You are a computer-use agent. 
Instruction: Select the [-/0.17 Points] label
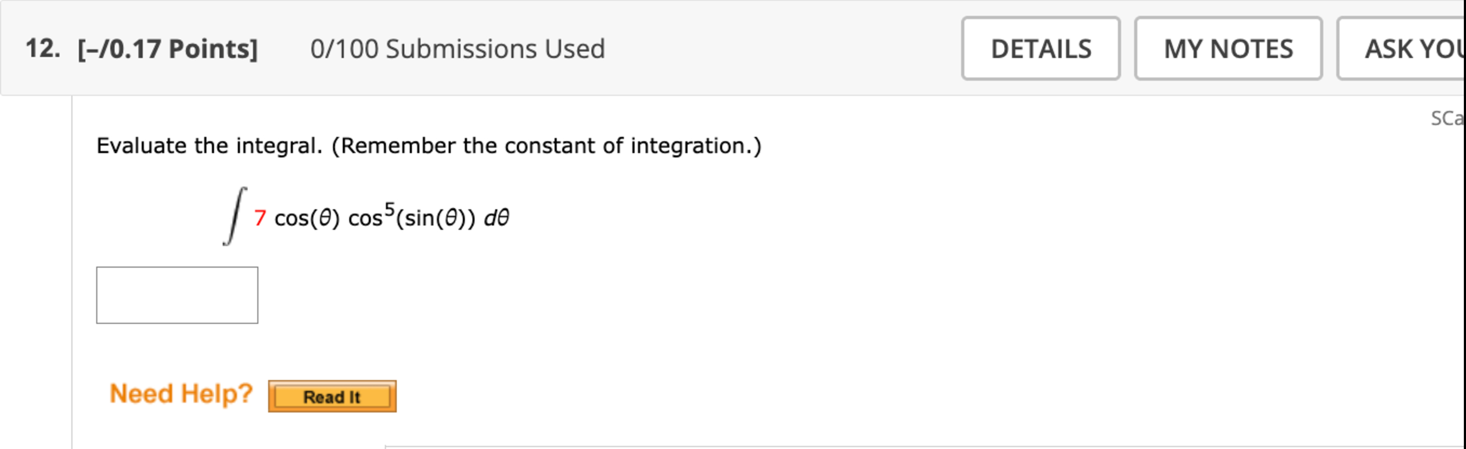point(168,49)
